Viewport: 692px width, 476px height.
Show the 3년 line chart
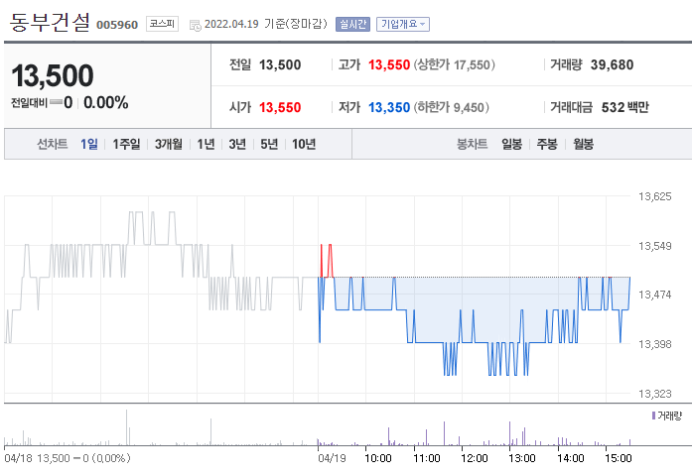tap(237, 144)
